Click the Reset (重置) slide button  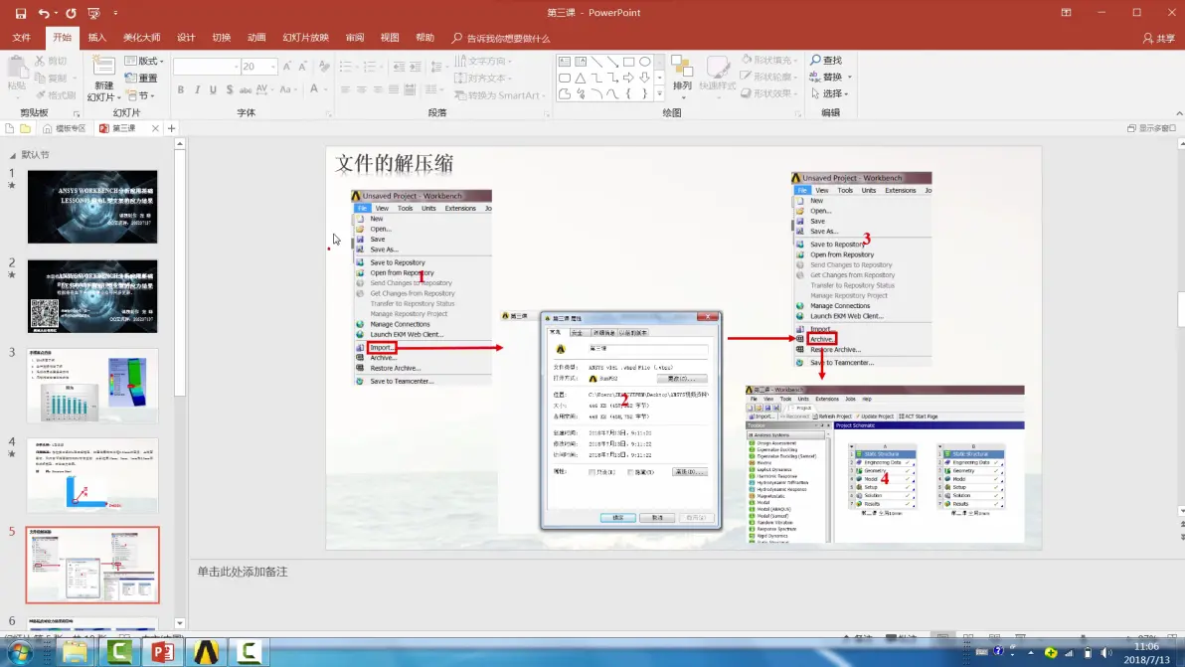coord(142,78)
